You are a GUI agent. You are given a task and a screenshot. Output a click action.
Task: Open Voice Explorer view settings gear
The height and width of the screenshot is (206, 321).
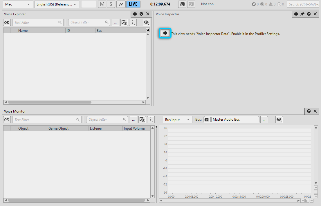click(x=135, y=14)
